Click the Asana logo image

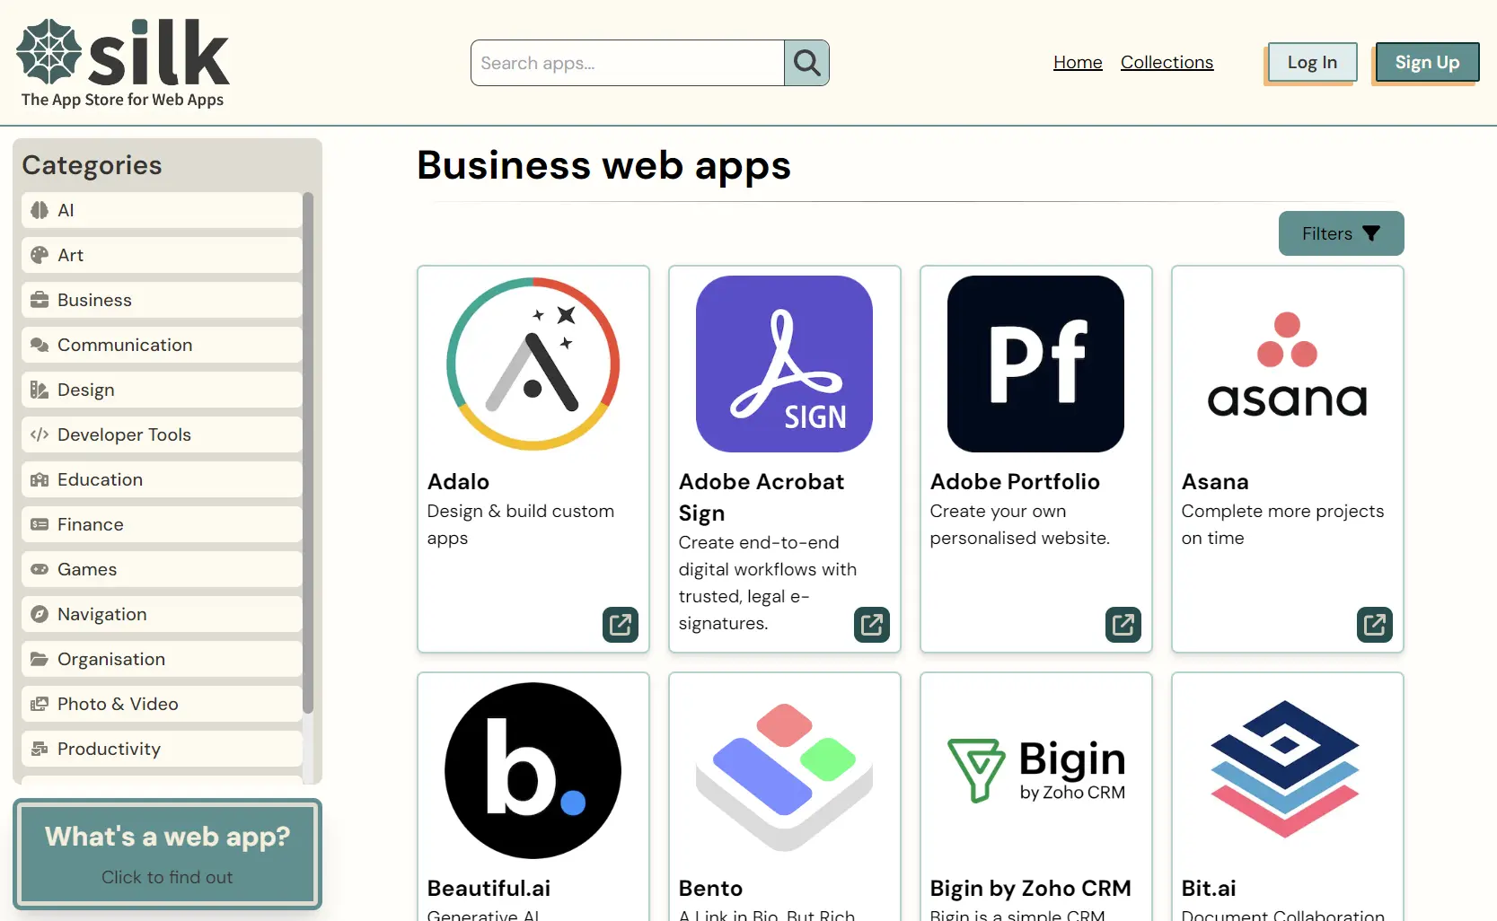pyautogui.click(x=1288, y=364)
